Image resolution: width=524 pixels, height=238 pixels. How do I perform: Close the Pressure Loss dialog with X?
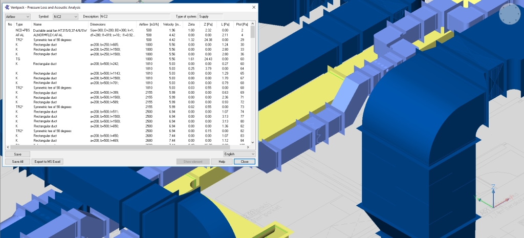(x=254, y=7)
